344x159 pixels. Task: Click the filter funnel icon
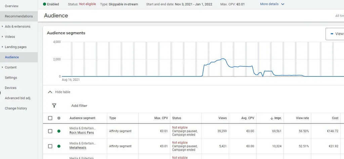(x=54, y=106)
